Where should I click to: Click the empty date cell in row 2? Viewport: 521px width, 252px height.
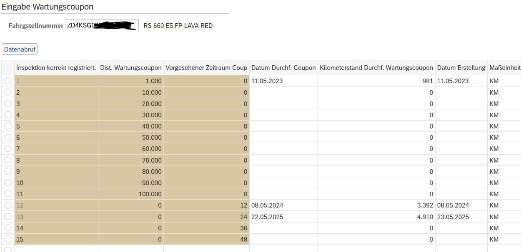[283, 92]
